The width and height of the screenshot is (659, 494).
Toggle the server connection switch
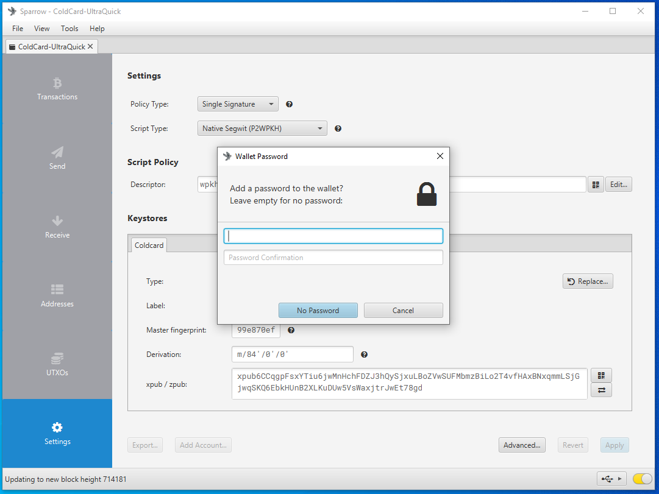(642, 479)
